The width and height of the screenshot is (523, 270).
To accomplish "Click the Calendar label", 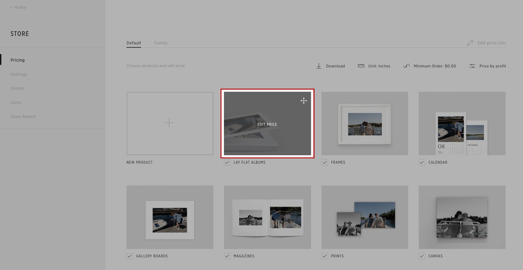I will tap(438, 162).
